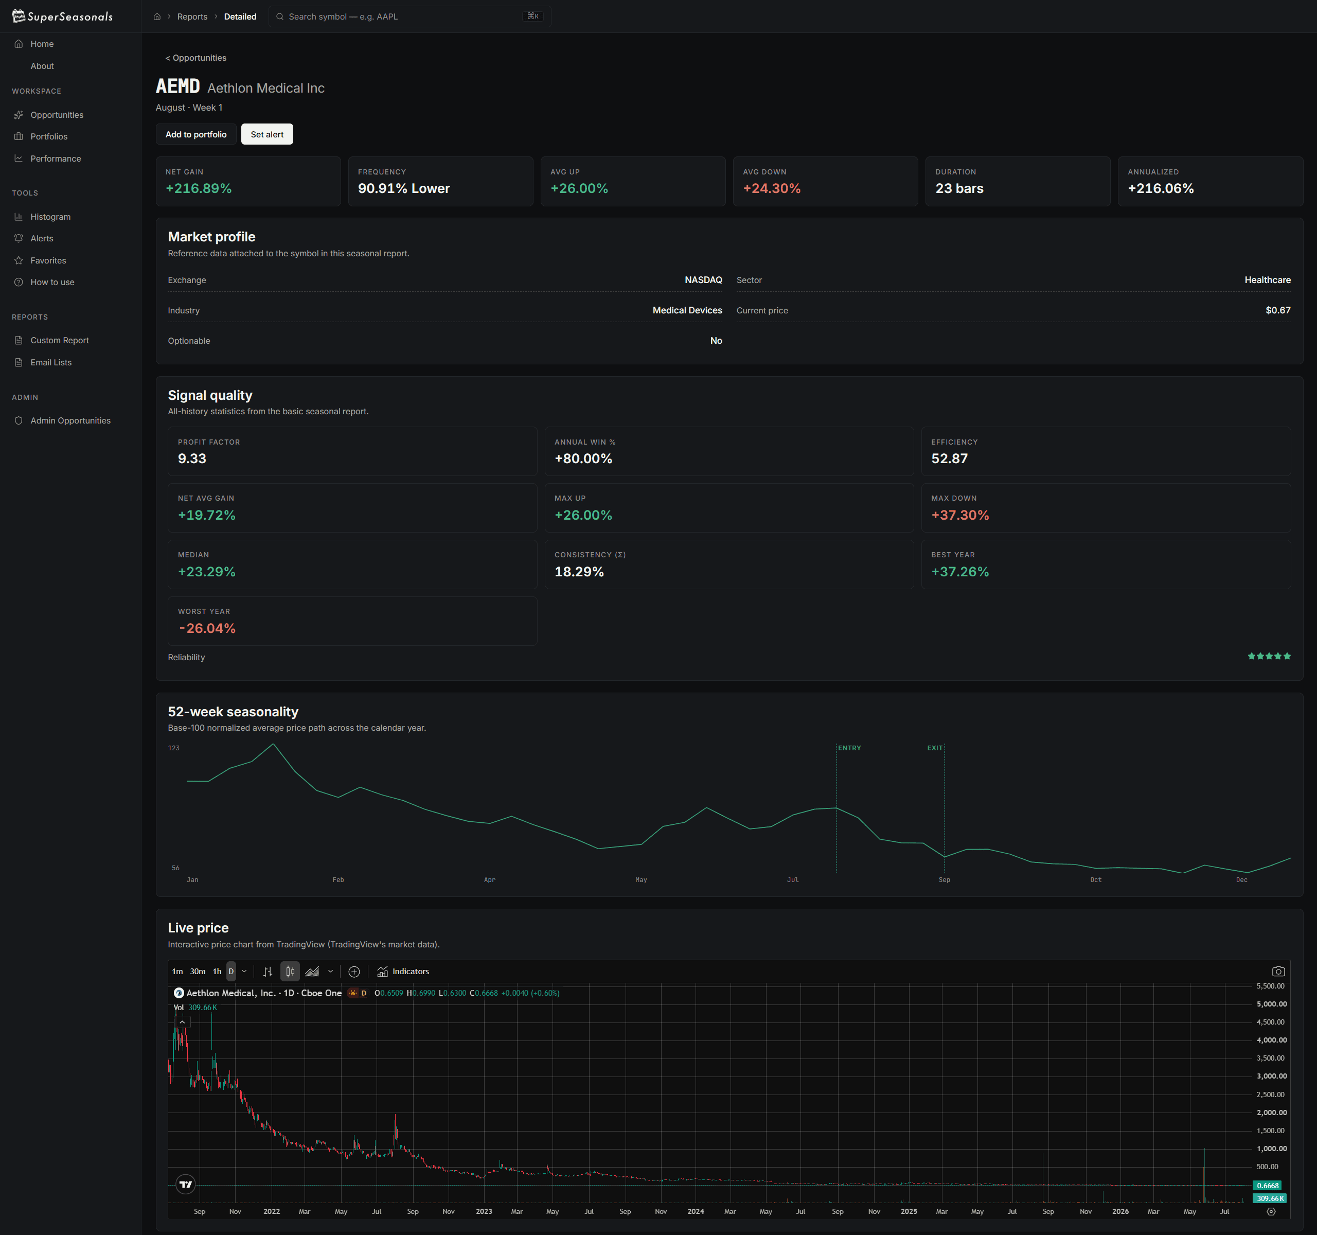The height and width of the screenshot is (1235, 1317).
Task: Open chart settings gear icon
Action: pyautogui.click(x=1271, y=1212)
